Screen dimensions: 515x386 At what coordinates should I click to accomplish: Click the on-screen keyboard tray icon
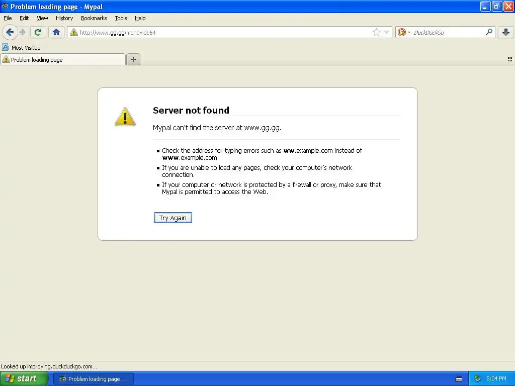pyautogui.click(x=459, y=379)
